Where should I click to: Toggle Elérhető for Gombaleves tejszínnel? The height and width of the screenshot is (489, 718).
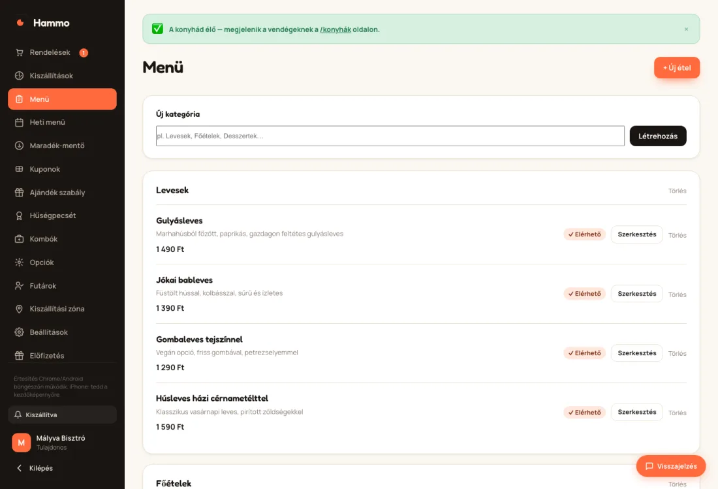585,353
